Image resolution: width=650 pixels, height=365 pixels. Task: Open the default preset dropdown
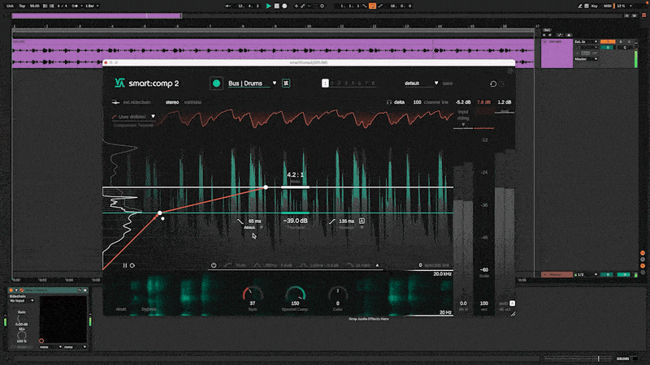pos(421,84)
